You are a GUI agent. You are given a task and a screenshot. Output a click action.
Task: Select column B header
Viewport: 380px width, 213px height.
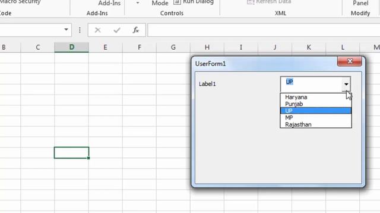(9, 47)
